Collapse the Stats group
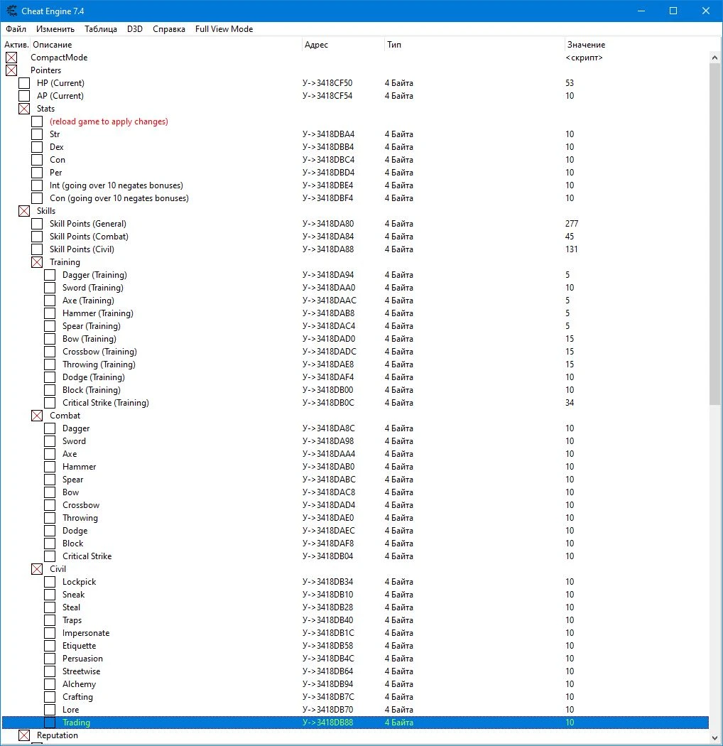 (x=24, y=109)
